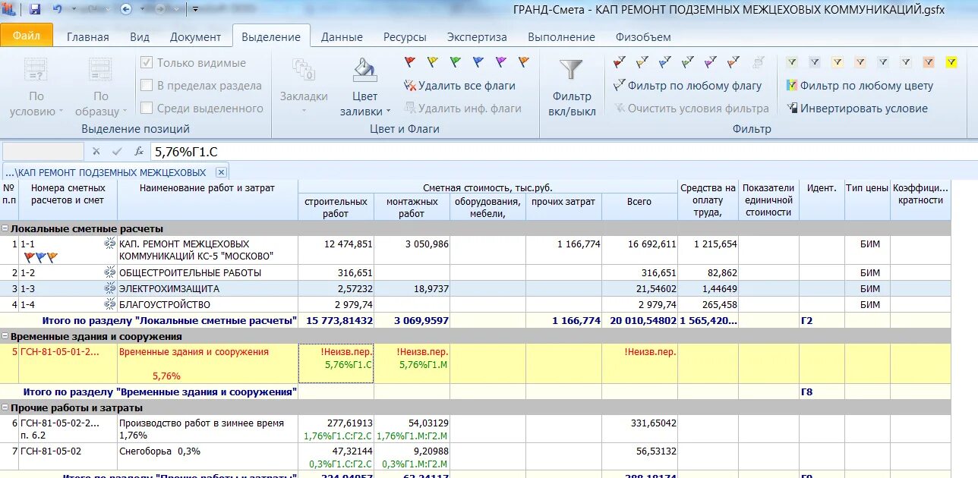Switch to the Главная ribbon tab
Screen dimensions: 978x478
click(88, 36)
